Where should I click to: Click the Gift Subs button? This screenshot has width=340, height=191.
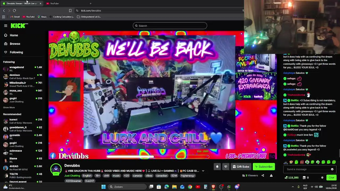click(x=241, y=167)
